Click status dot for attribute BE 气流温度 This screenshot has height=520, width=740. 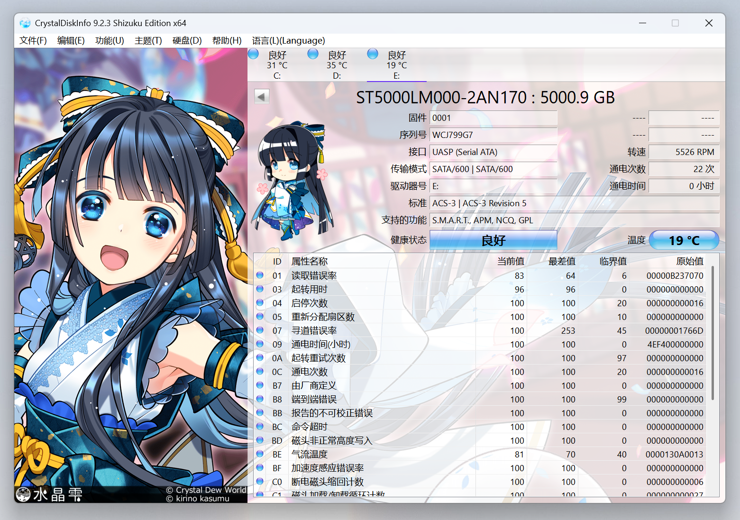pos(260,454)
